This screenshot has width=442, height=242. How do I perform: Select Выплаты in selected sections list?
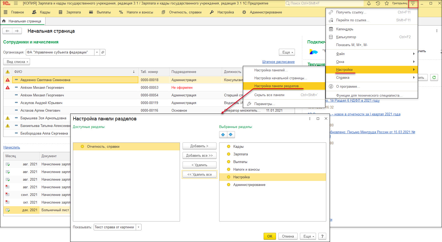(273, 162)
